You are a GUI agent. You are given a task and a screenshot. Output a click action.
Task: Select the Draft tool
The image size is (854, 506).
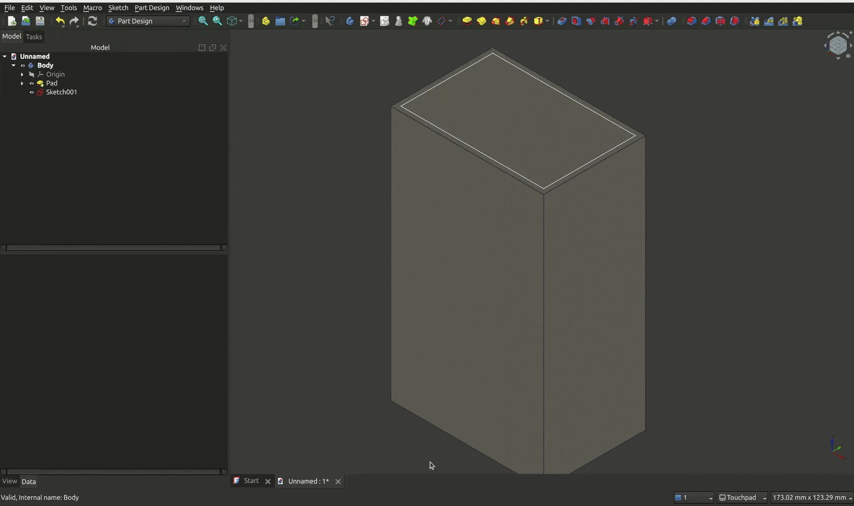tap(721, 21)
